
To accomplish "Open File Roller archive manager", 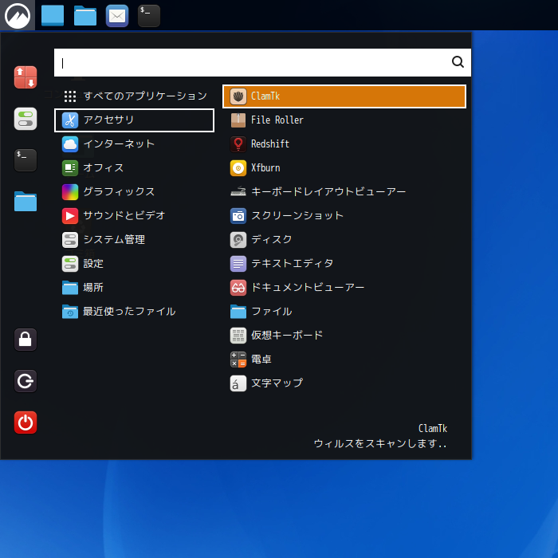I will tap(344, 120).
